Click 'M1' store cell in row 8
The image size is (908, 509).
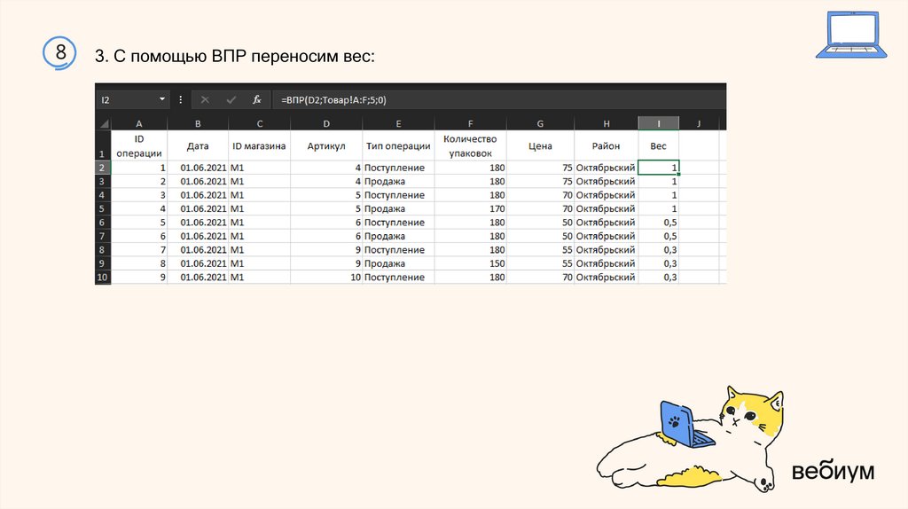point(260,249)
